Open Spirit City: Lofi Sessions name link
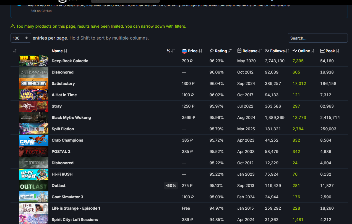The width and height of the screenshot is (352, 224). click(75, 220)
